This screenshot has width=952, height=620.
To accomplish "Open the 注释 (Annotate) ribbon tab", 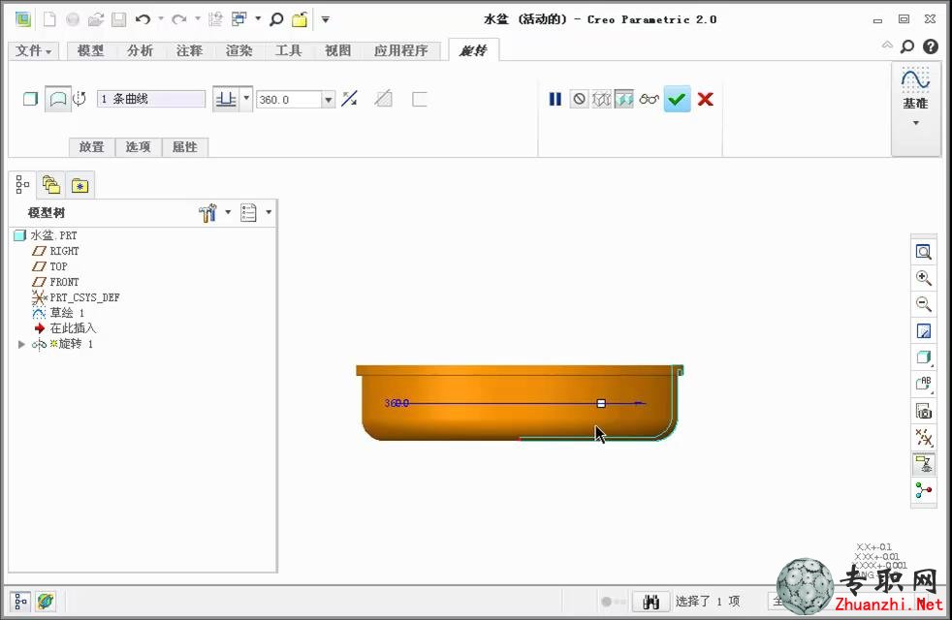I will tap(189, 50).
